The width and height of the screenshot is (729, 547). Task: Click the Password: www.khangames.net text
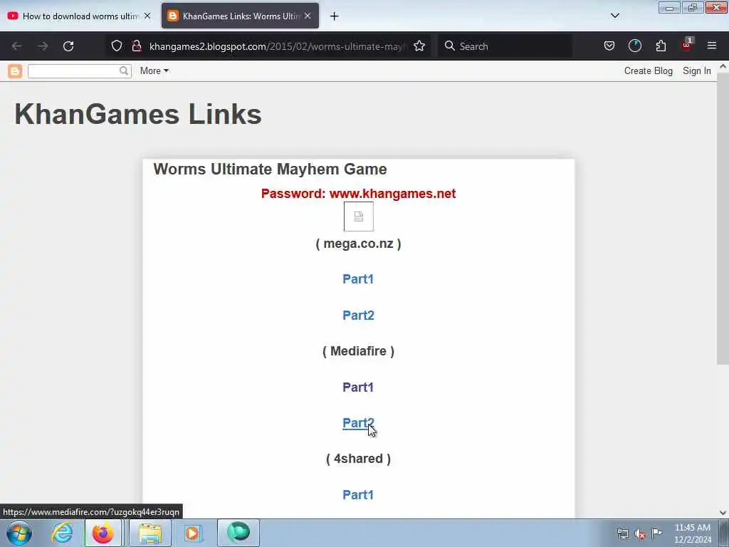359,194
